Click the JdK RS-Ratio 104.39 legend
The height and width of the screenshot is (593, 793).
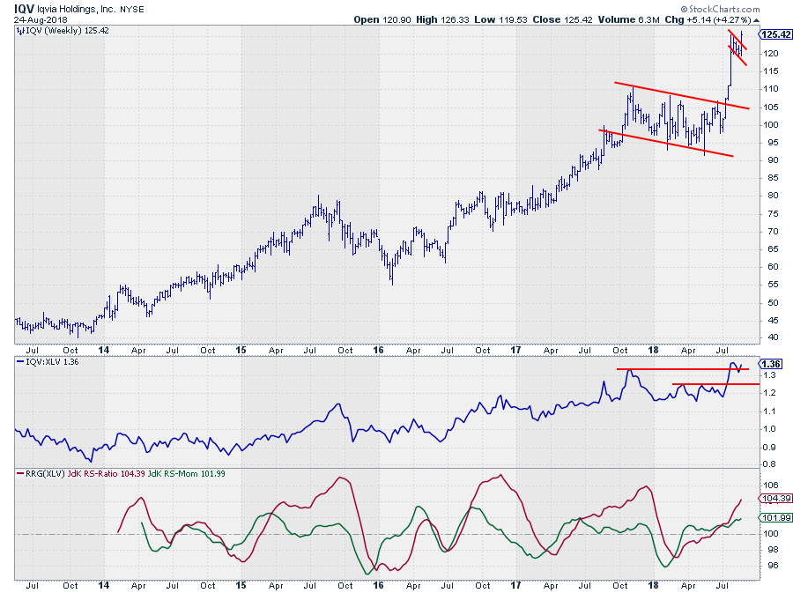[107, 474]
